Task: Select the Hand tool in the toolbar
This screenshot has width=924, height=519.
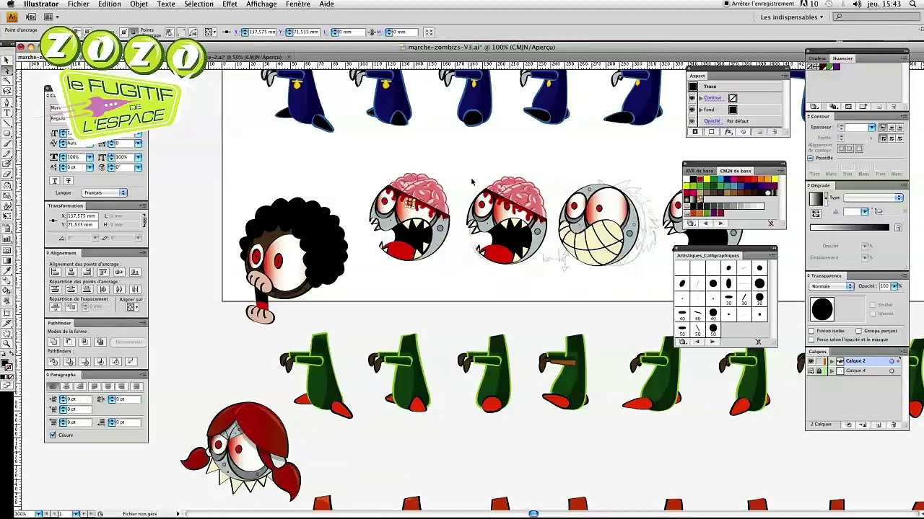Action: coord(6,334)
